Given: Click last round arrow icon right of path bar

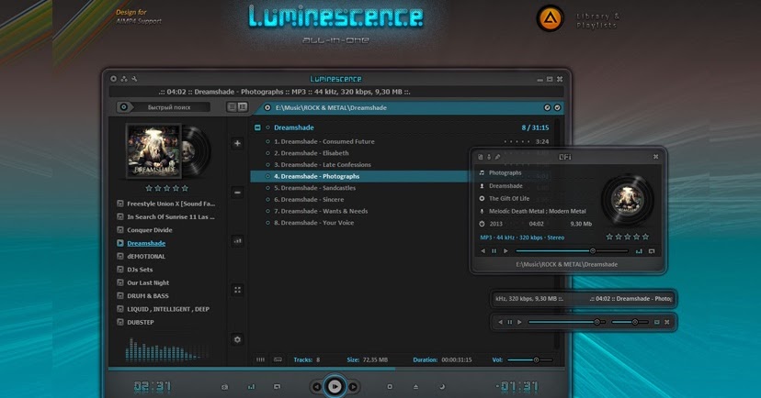Looking at the screenshot, I should click(x=557, y=107).
